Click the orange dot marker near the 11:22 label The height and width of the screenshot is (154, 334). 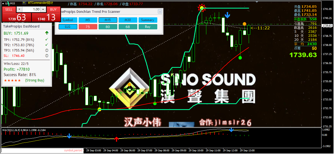(244, 24)
